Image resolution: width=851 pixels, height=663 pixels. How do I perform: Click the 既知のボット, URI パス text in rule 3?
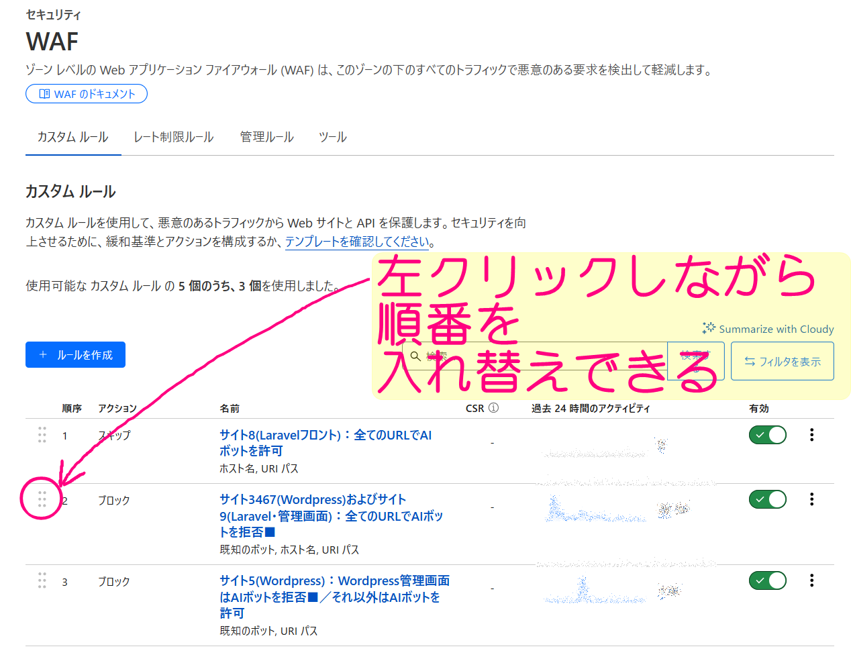(x=268, y=631)
